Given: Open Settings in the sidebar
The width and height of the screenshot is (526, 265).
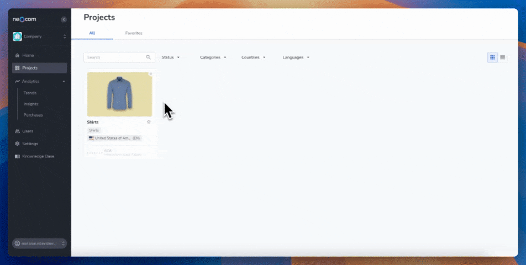Looking at the screenshot, I should 30,144.
